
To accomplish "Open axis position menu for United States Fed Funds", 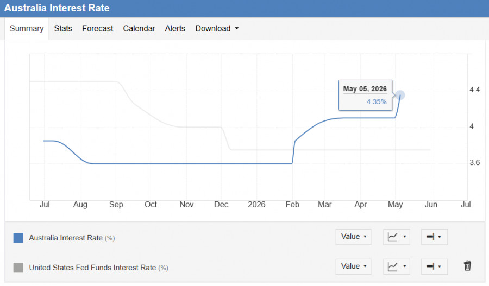I will point(434,266).
